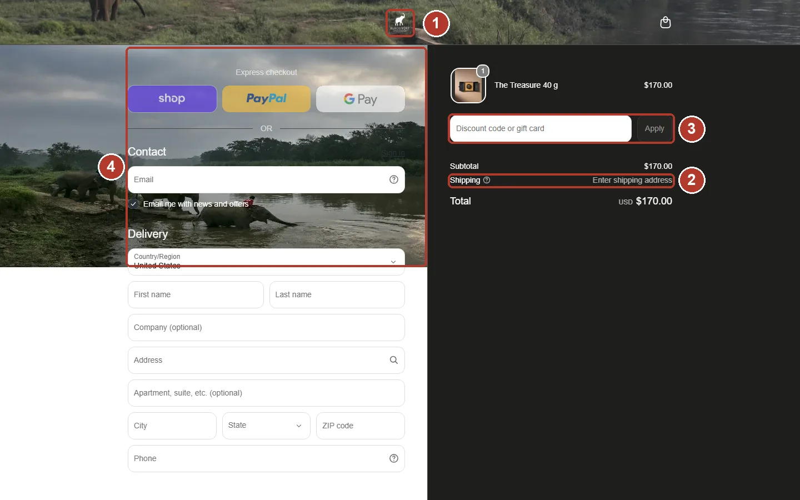Image resolution: width=800 pixels, height=500 pixels.
Task: Click the Sign in link
Action: [393, 153]
